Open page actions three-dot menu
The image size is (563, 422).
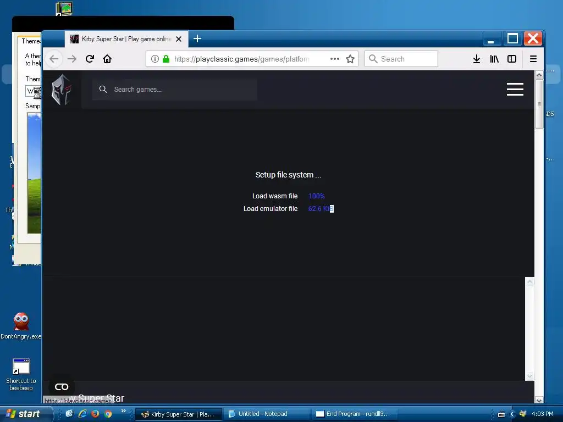click(x=335, y=59)
